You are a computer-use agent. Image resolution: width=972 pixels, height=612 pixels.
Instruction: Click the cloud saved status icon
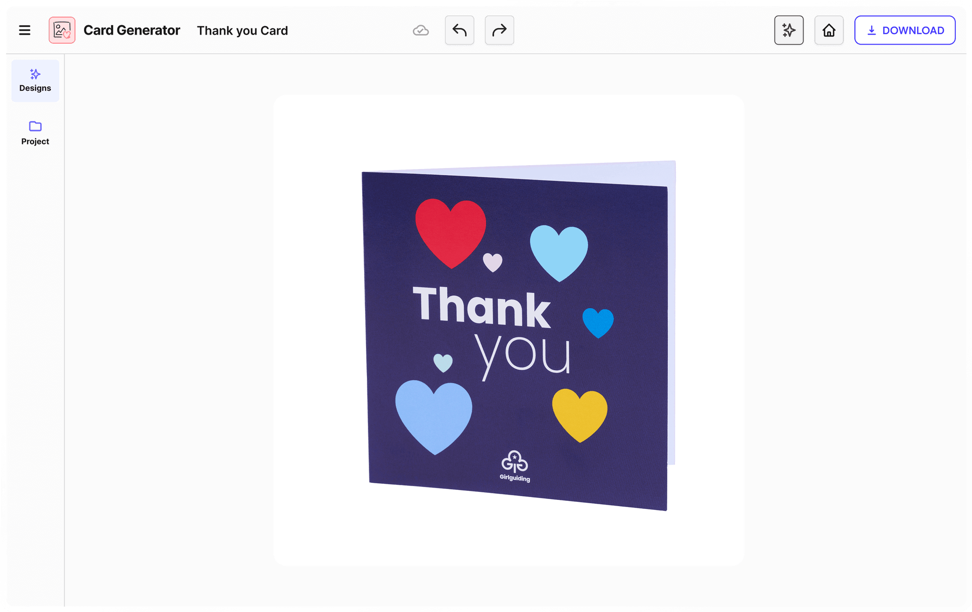pyautogui.click(x=421, y=30)
